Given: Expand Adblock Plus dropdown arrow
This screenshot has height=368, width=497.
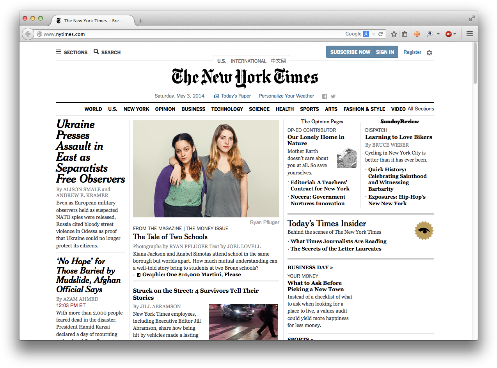Looking at the screenshot, I should 455,34.
